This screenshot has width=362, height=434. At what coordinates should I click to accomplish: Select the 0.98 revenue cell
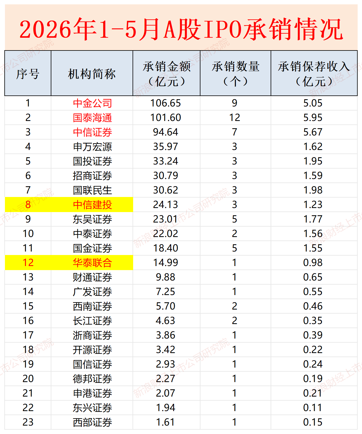pyautogui.click(x=314, y=263)
